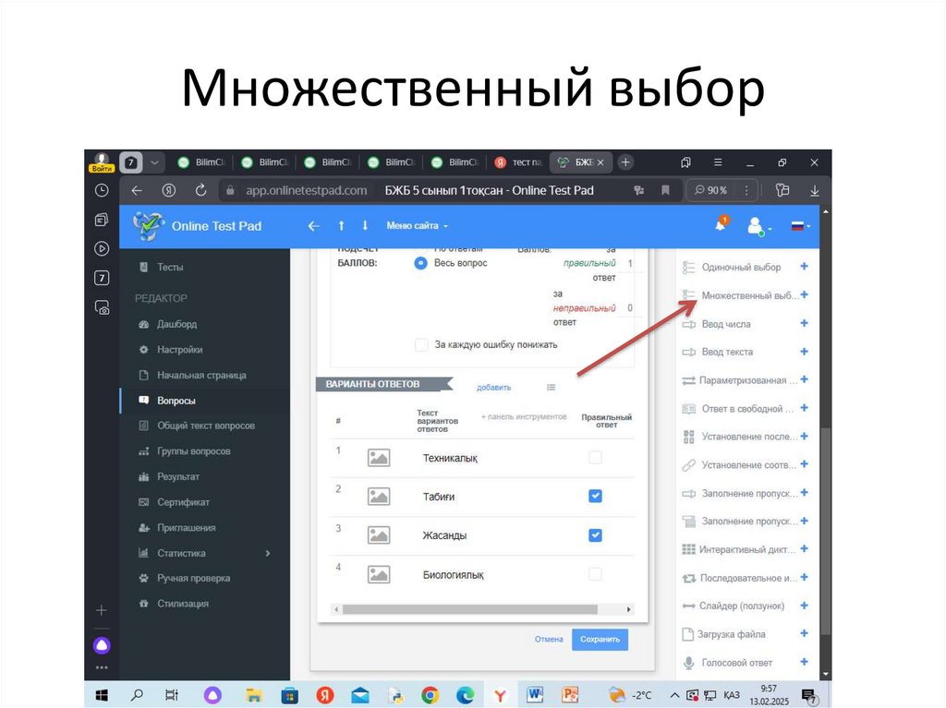This screenshot has height=708, width=946.
Task: Add a Параметризованная question via plus
Action: click(x=804, y=380)
